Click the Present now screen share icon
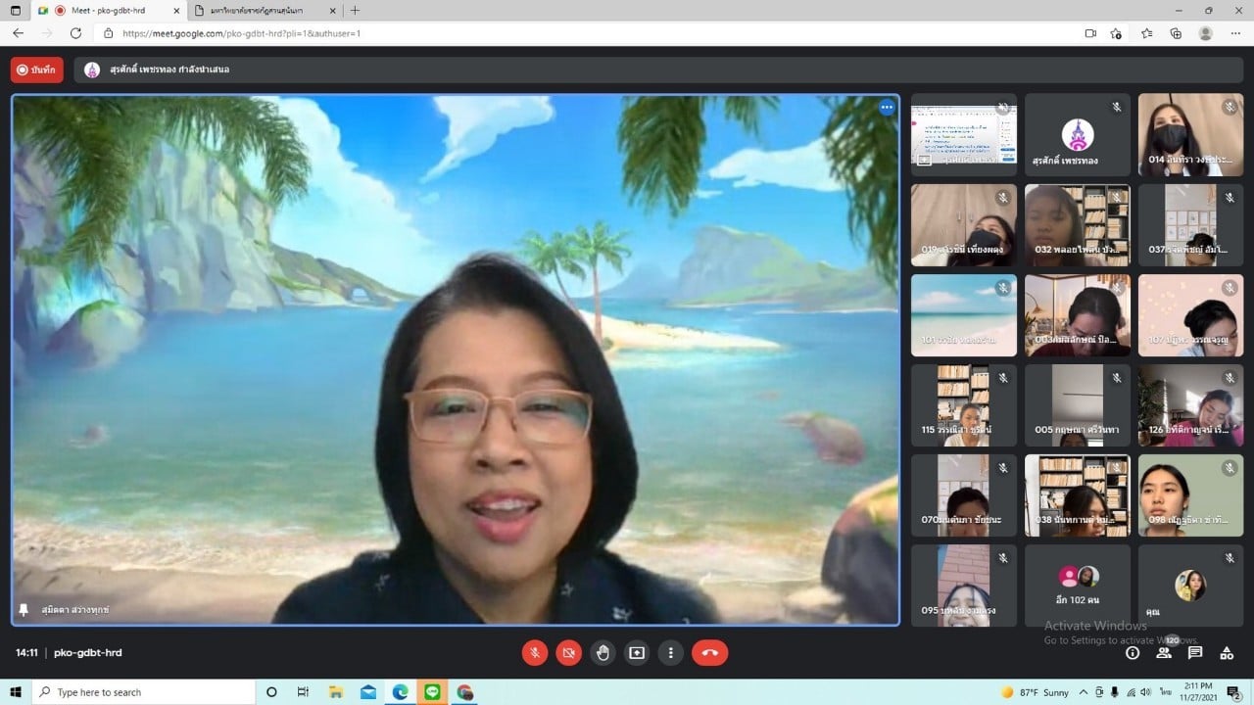 point(637,652)
